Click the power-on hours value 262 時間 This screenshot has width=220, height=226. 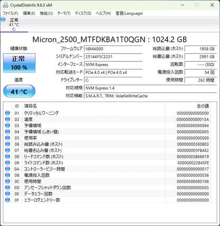pyautogui.click(x=200, y=80)
